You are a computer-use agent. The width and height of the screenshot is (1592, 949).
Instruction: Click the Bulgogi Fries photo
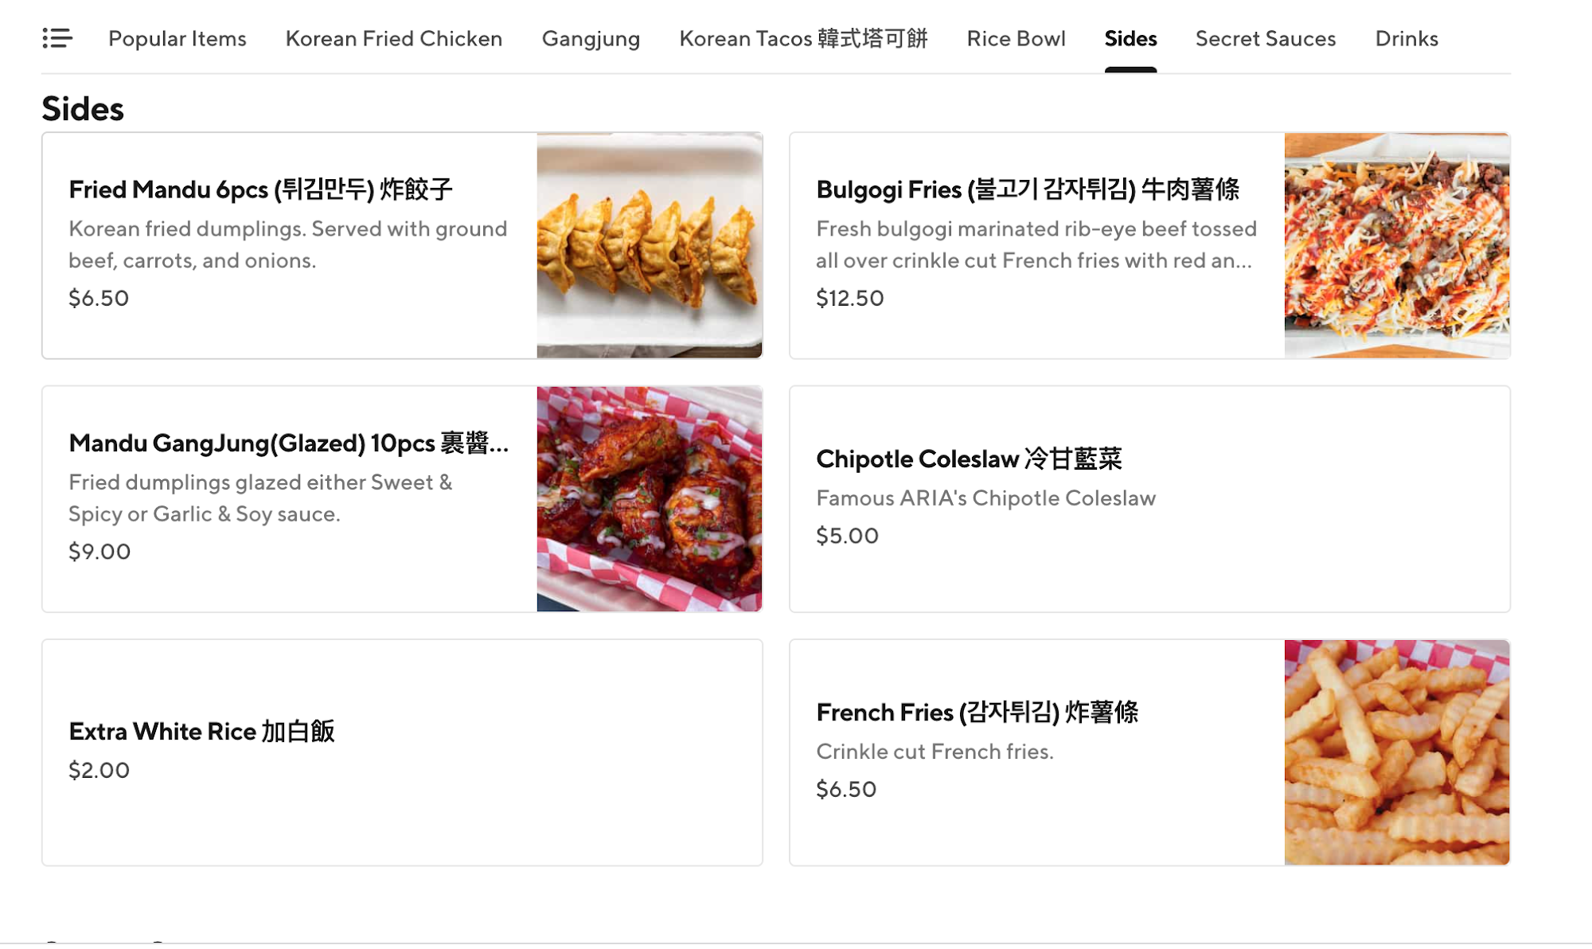point(1397,245)
